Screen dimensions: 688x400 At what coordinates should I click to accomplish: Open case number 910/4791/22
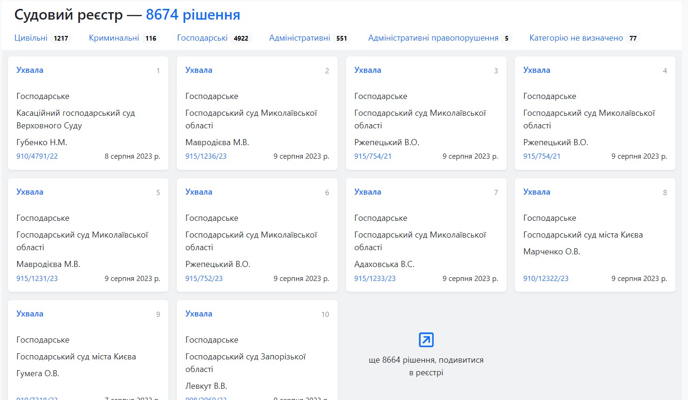(37, 156)
